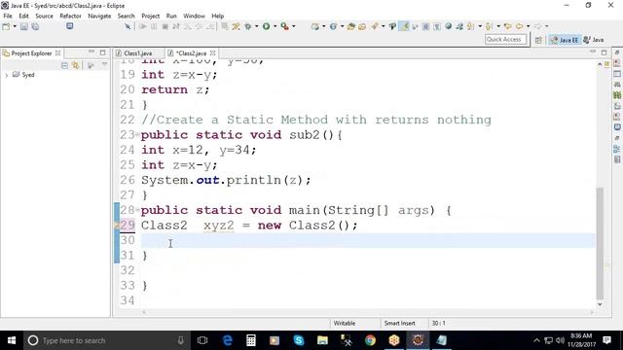The height and width of the screenshot is (350, 623).
Task: Open the Run button dropdown arrow
Action: 275,26
